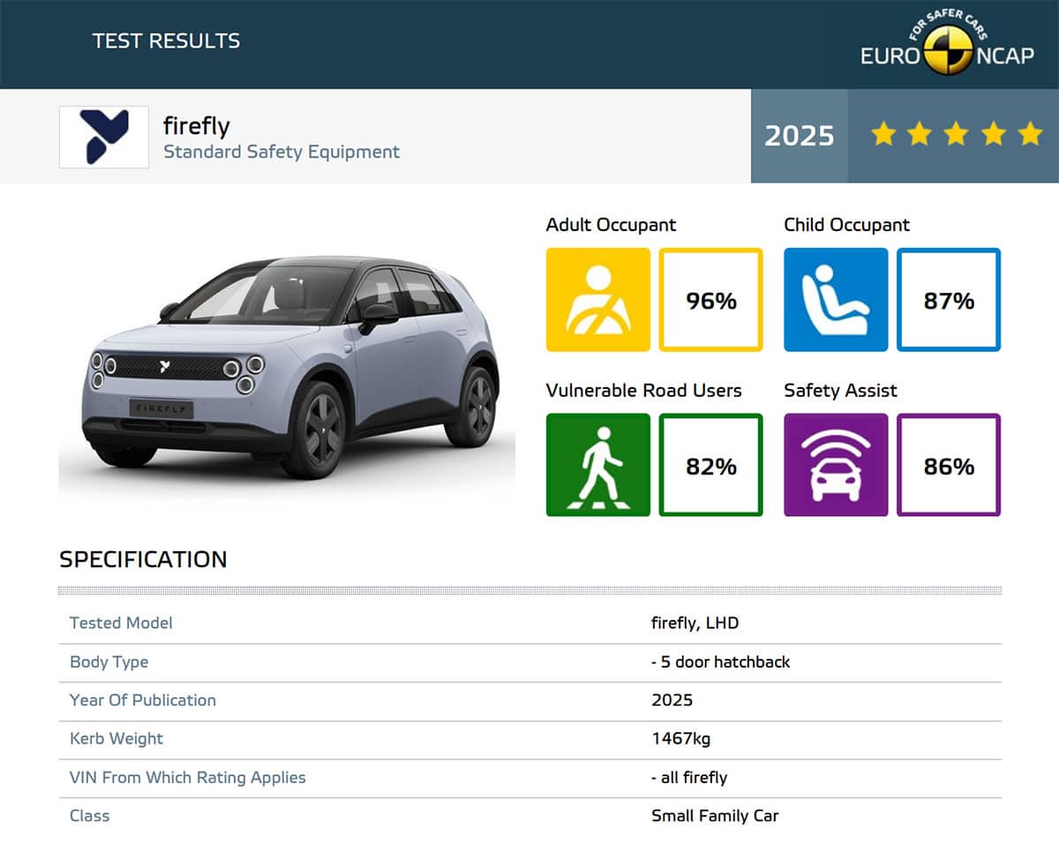Expand the Class specification row
The width and height of the screenshot is (1059, 852).
point(89,816)
